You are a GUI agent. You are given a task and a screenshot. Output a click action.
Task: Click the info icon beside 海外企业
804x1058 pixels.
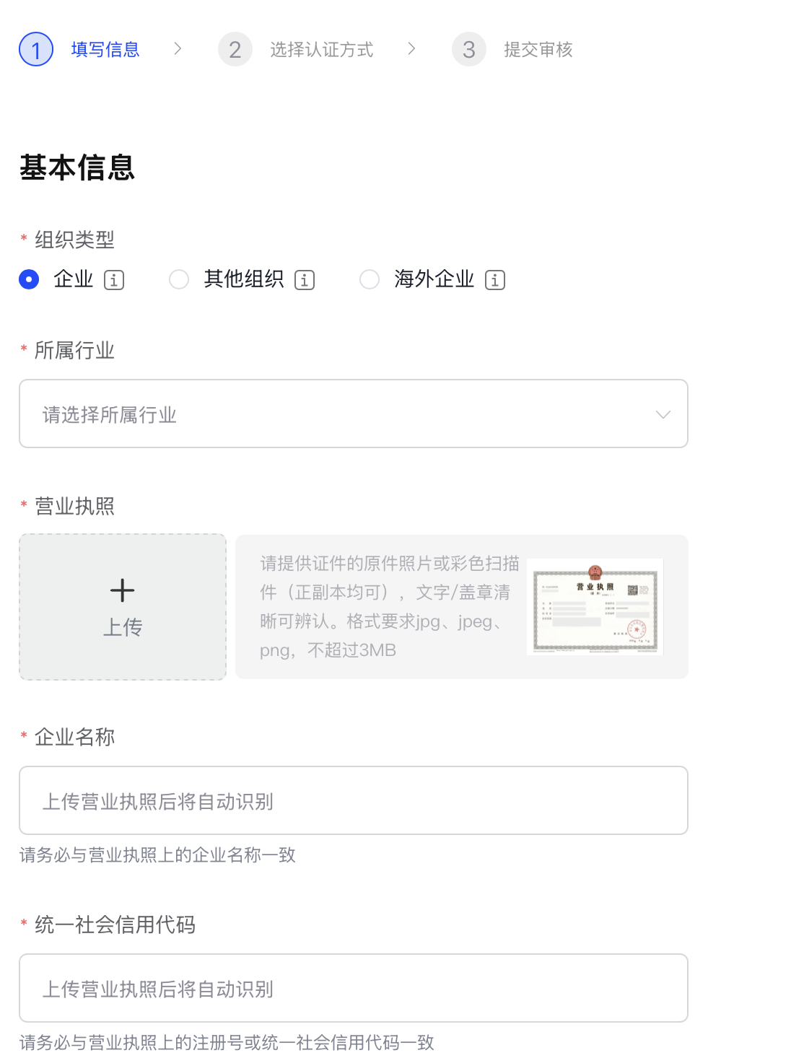[495, 280]
